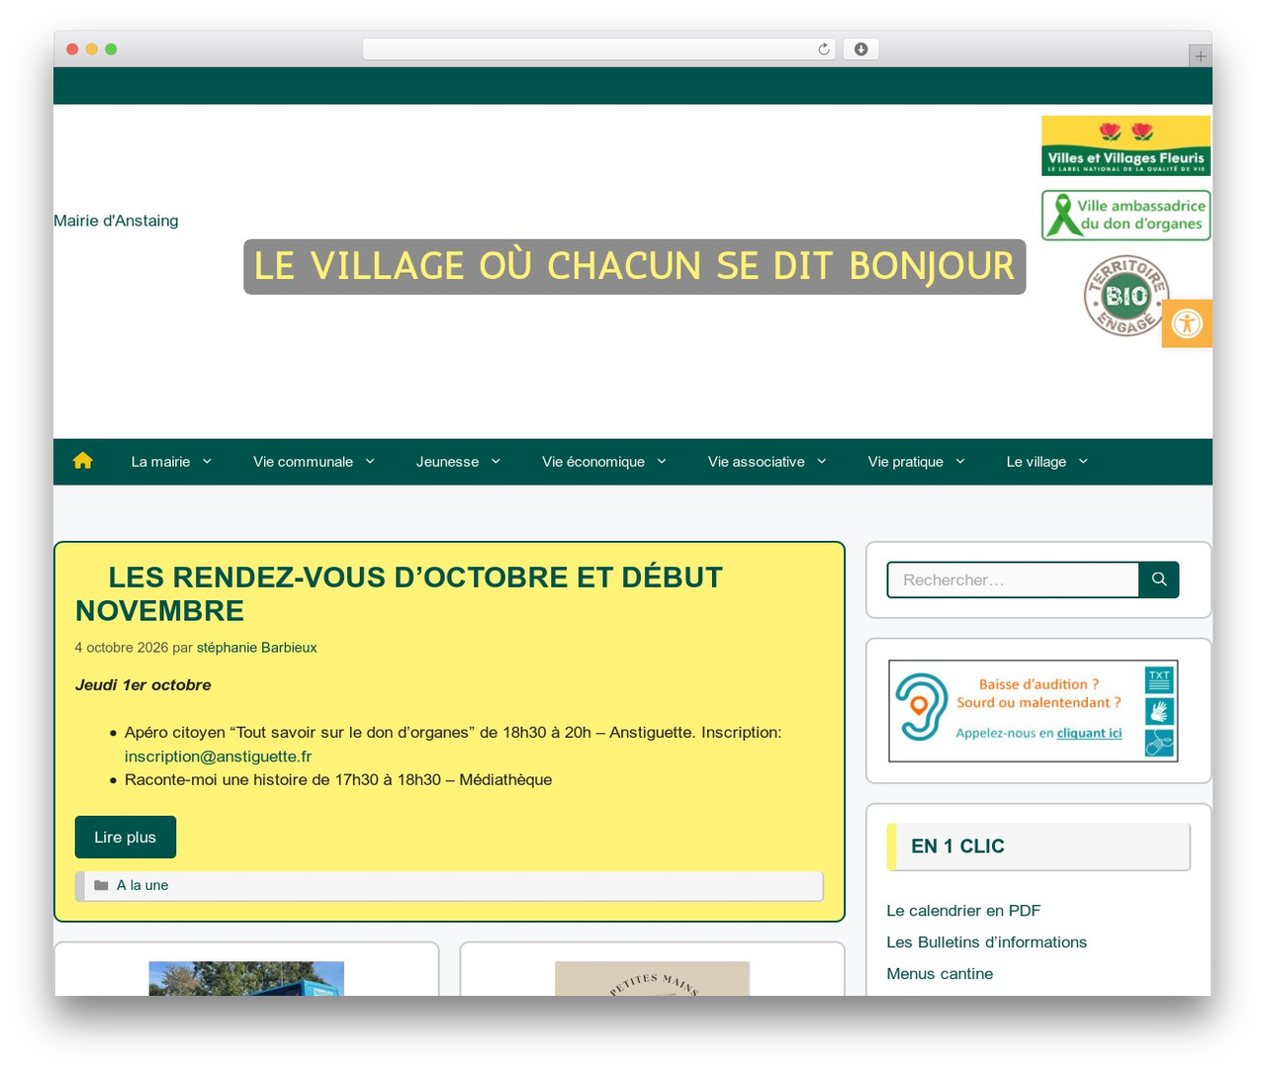Image resolution: width=1266 pixels, height=1072 pixels.
Task: Open the A la une category link
Action: tap(142, 885)
